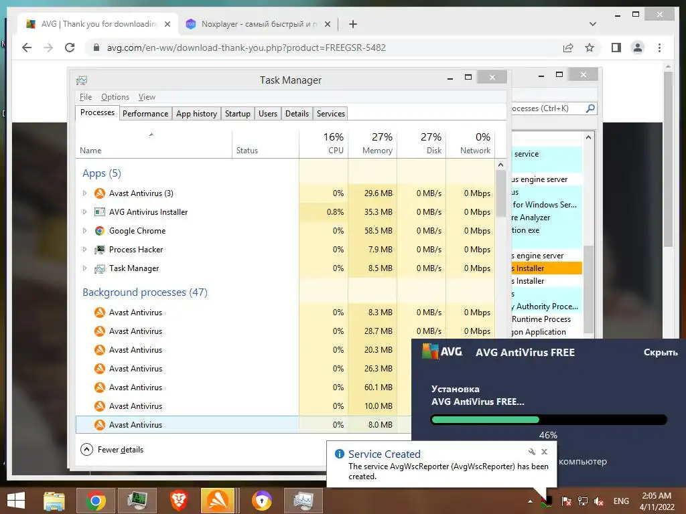Switch to App history tab
Viewport: 686px width, 514px height.
(196, 114)
